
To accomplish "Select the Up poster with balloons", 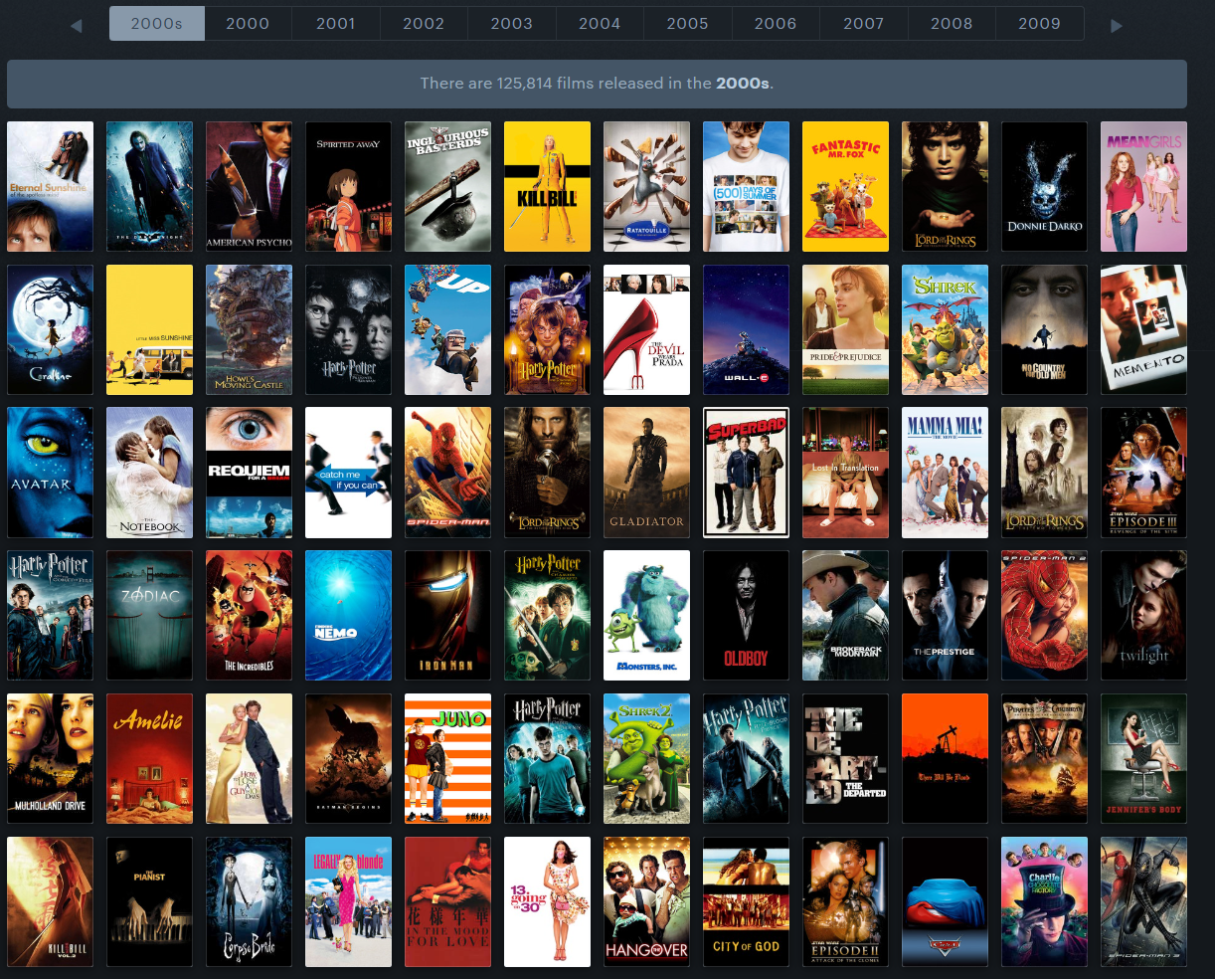I will tap(447, 329).
